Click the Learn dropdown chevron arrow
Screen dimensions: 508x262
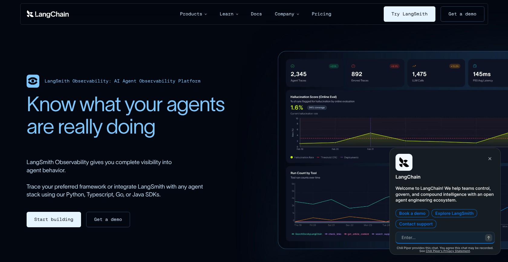(237, 14)
